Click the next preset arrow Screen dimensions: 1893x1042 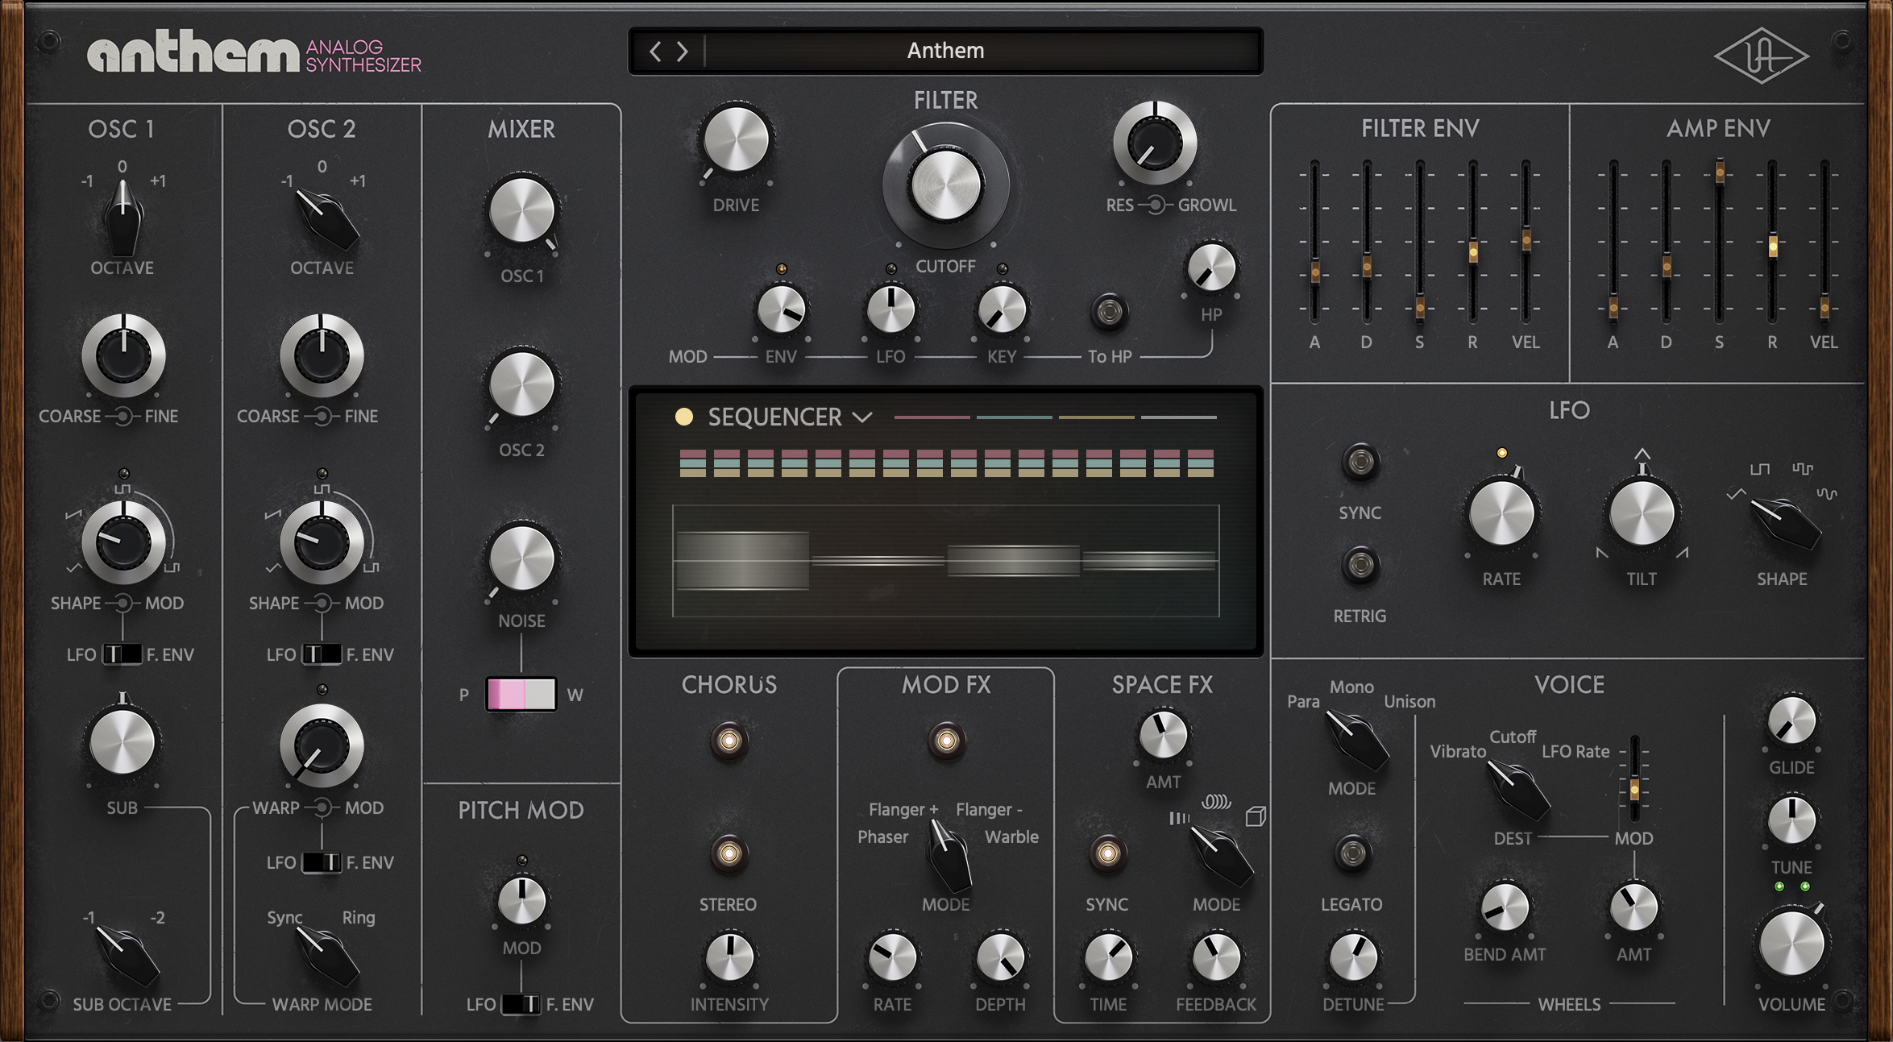(x=683, y=51)
